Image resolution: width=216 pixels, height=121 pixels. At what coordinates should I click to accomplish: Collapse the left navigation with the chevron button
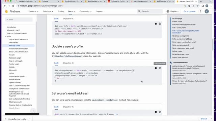click(33, 111)
